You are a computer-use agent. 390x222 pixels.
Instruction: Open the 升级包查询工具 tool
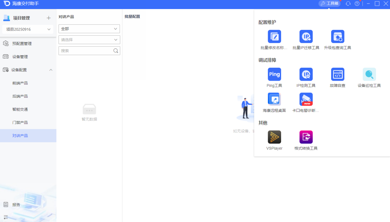tap(337, 37)
